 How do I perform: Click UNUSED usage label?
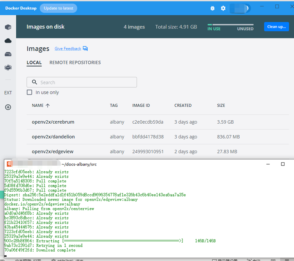pyautogui.click(x=245, y=29)
